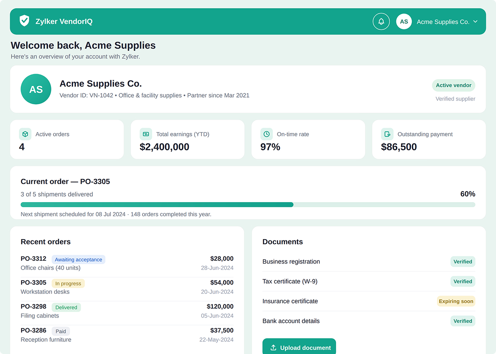This screenshot has height=354, width=496.
Task: Click the 05-Jun-2024 order date
Action: [x=217, y=316]
